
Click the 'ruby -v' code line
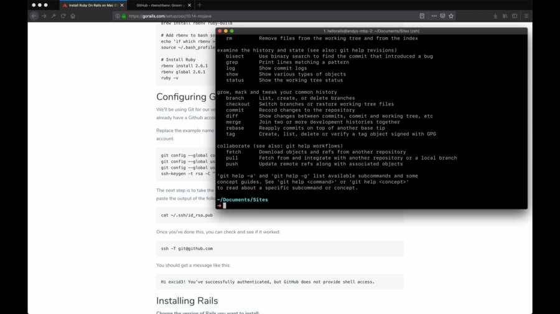(170, 78)
